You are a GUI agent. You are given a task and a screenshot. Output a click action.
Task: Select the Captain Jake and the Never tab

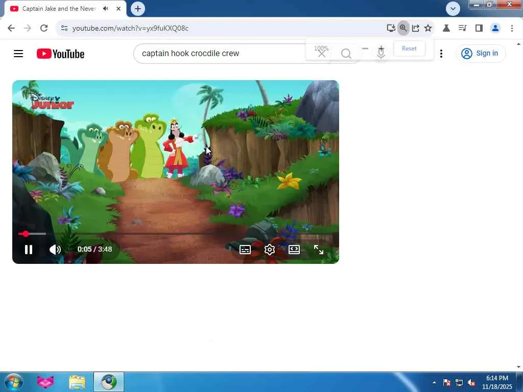click(x=59, y=9)
